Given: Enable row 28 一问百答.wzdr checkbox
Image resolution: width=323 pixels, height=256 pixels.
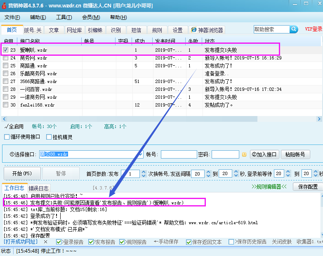Looking at the screenshot, I should (5, 89).
